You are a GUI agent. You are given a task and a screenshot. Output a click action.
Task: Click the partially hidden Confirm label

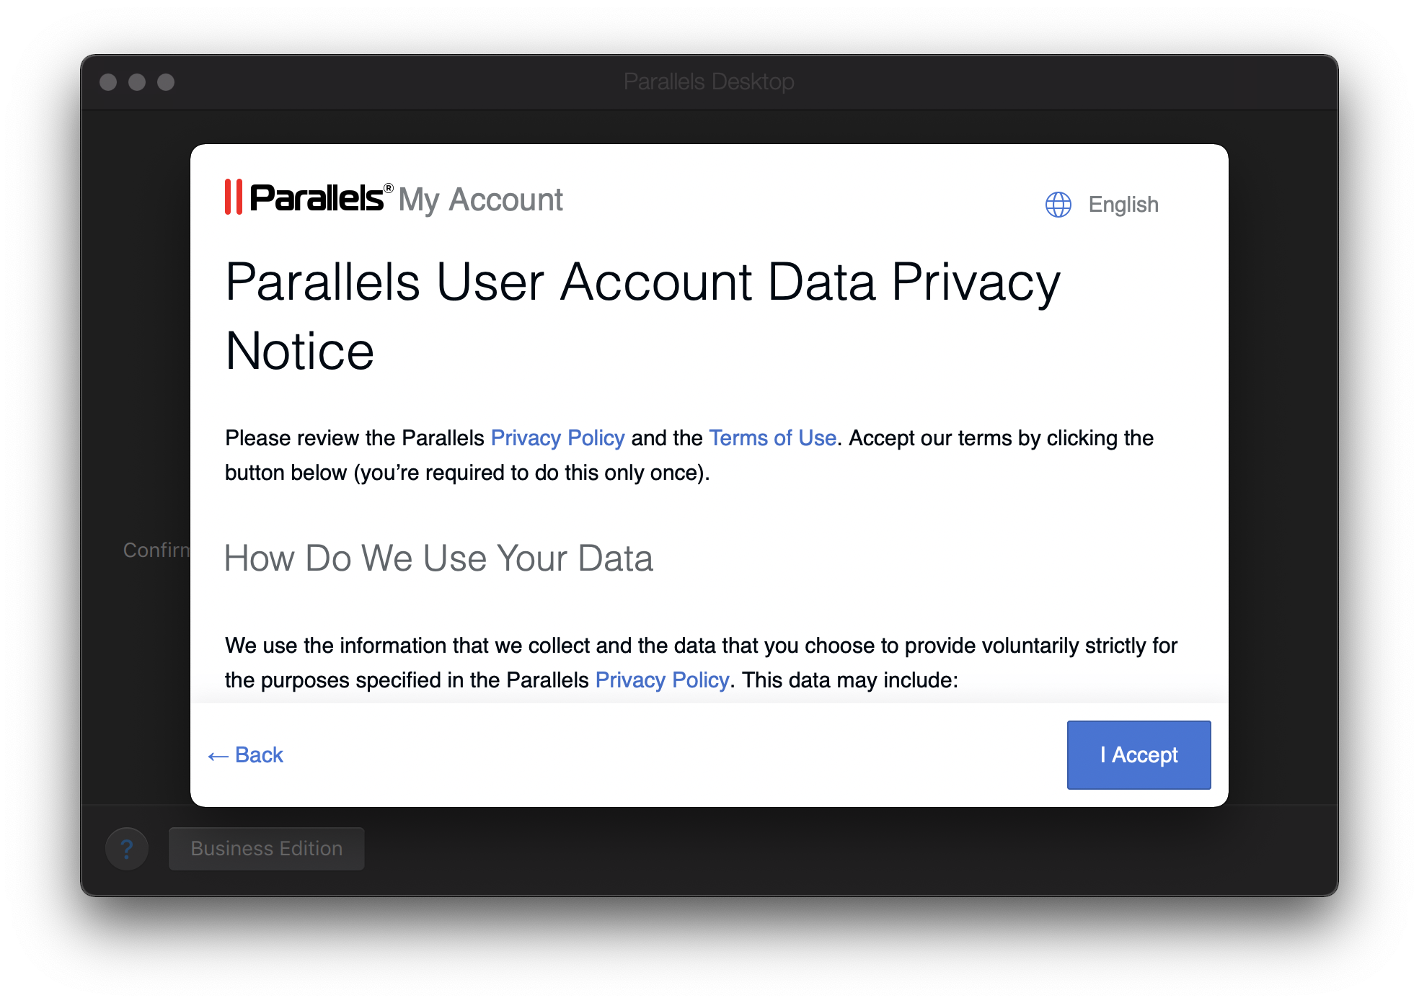click(x=156, y=550)
